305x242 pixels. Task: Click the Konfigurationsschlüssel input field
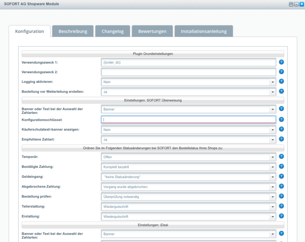[189, 120]
